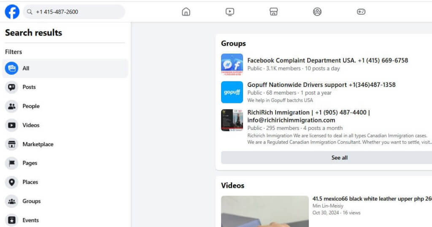This screenshot has width=432, height=227.
Task: Click the Search results heading
Action: point(34,33)
